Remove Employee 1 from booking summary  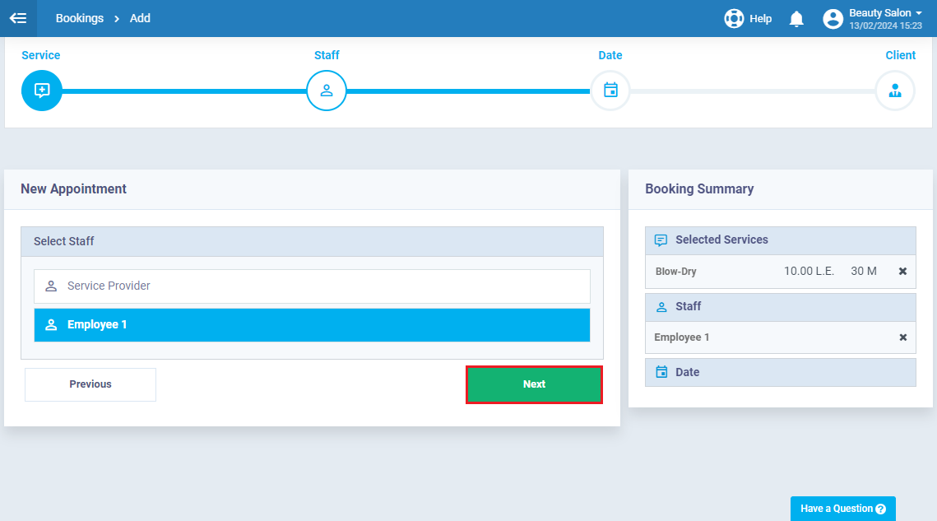point(903,337)
